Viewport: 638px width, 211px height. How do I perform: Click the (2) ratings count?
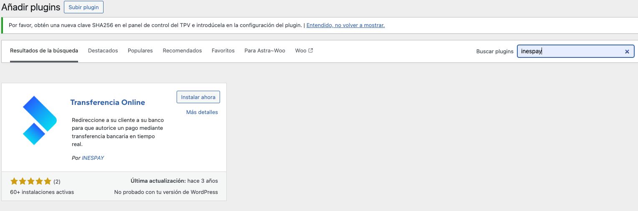[x=57, y=181]
